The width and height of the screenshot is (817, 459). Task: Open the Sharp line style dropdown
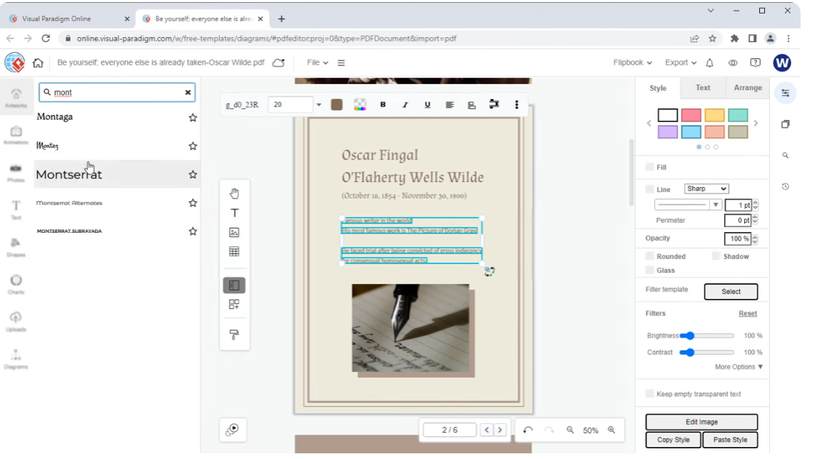[706, 188]
